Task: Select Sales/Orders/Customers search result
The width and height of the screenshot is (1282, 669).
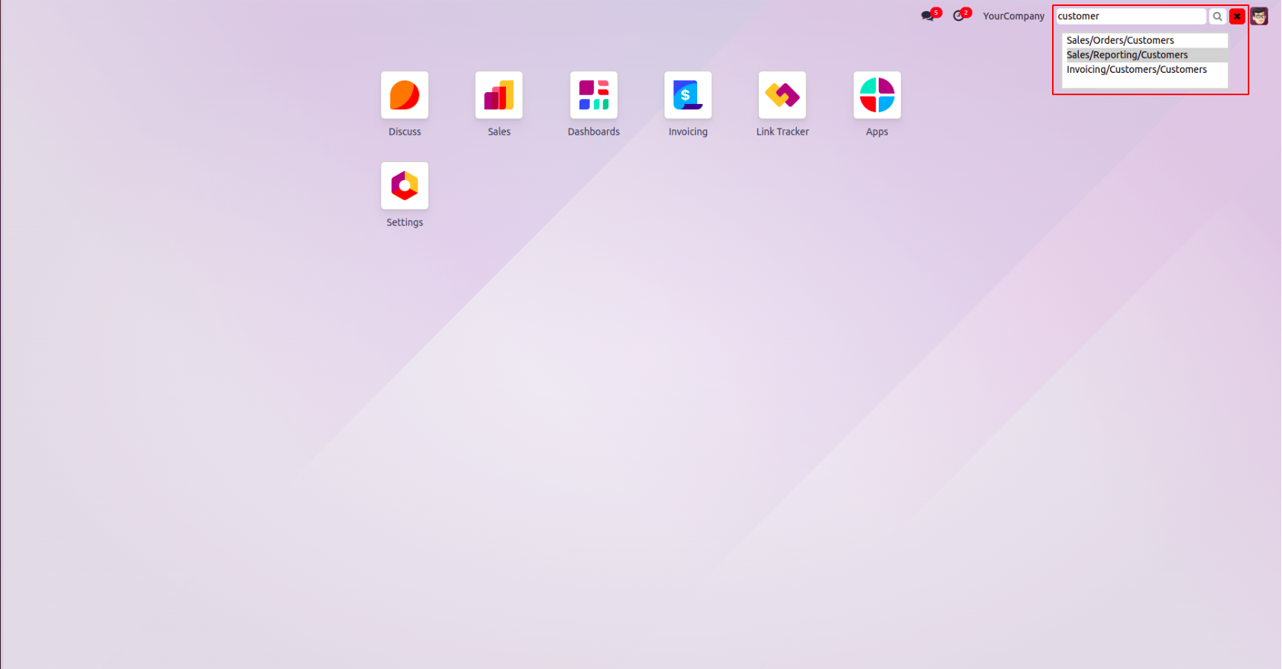Action: 1120,40
